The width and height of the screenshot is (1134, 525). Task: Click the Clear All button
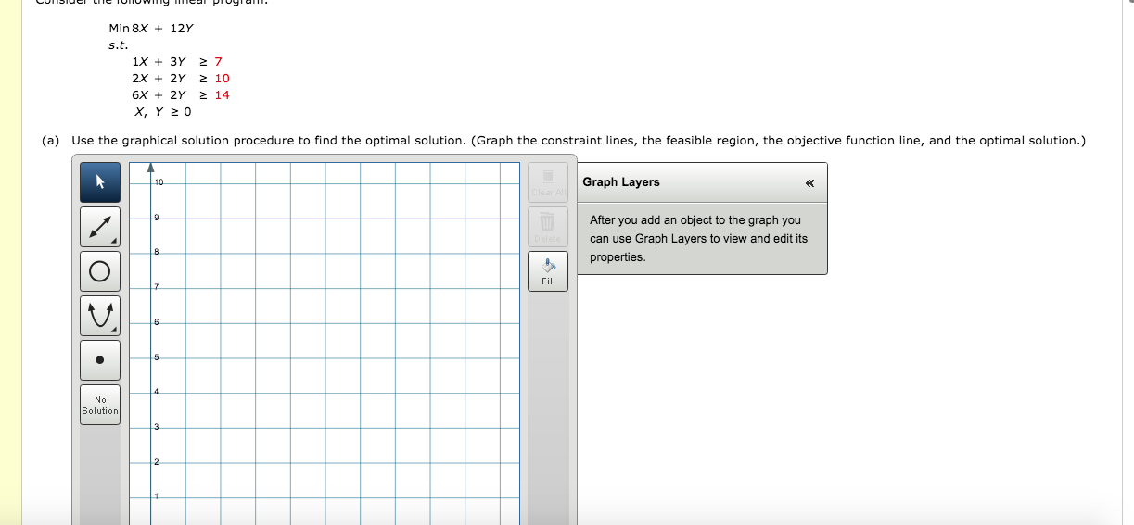click(548, 182)
